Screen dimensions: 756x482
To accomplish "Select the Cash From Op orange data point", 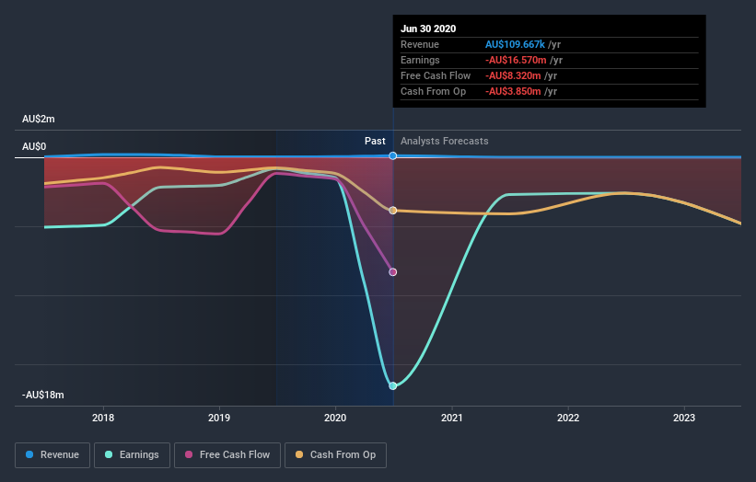I will tap(393, 211).
